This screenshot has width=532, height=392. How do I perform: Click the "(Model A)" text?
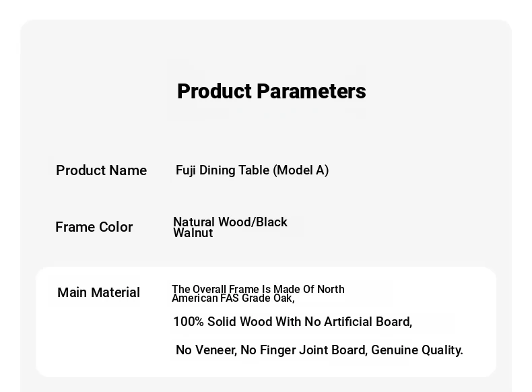pos(301,170)
